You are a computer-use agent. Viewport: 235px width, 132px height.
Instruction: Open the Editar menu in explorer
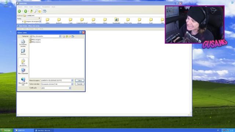click(26, 7)
